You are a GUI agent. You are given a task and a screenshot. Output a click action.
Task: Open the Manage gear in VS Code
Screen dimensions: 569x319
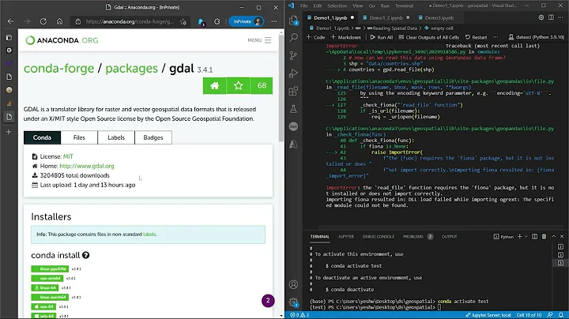[293, 302]
